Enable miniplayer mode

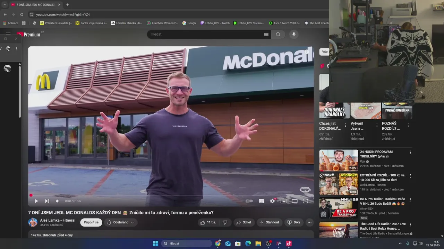point(283,201)
